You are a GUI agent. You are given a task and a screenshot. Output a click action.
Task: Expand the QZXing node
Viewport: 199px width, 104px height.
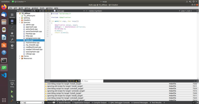pos(20,18)
